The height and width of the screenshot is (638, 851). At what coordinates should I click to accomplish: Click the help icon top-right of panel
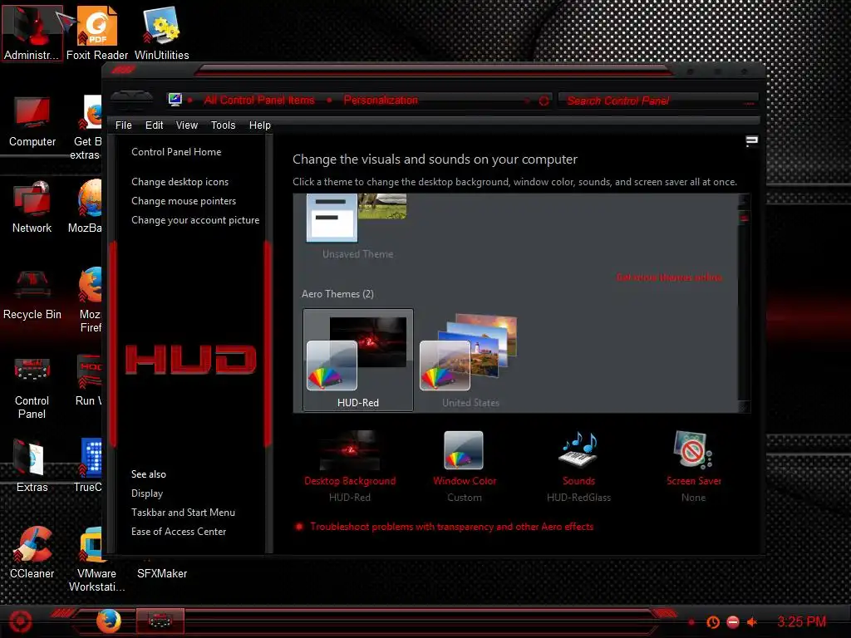pos(751,141)
